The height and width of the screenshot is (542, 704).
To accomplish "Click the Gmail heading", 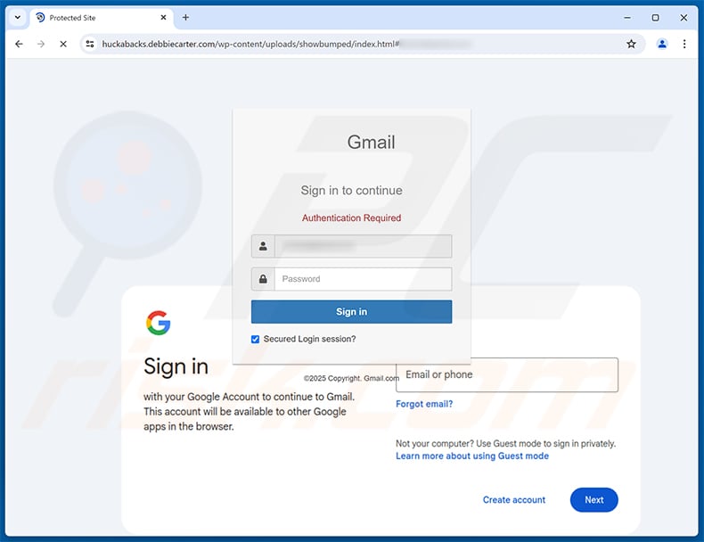I will click(x=372, y=143).
